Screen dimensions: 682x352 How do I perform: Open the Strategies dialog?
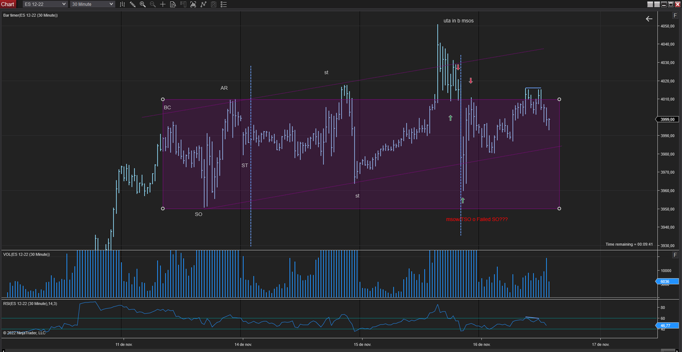[203, 4]
